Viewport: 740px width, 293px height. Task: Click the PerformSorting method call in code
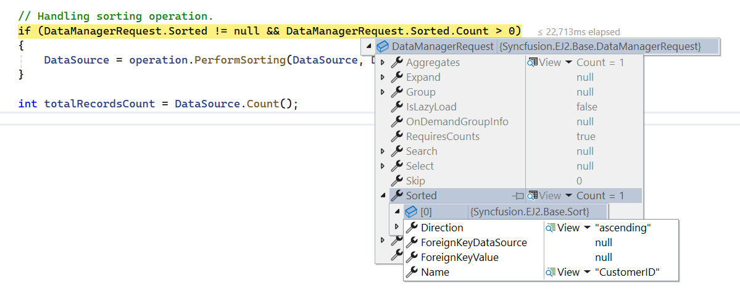tap(239, 60)
